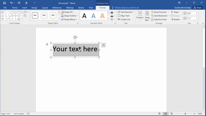This screenshot has height=116, width=206.
Task: Redo with the repeat arrow icon
Action: pos(19,3)
